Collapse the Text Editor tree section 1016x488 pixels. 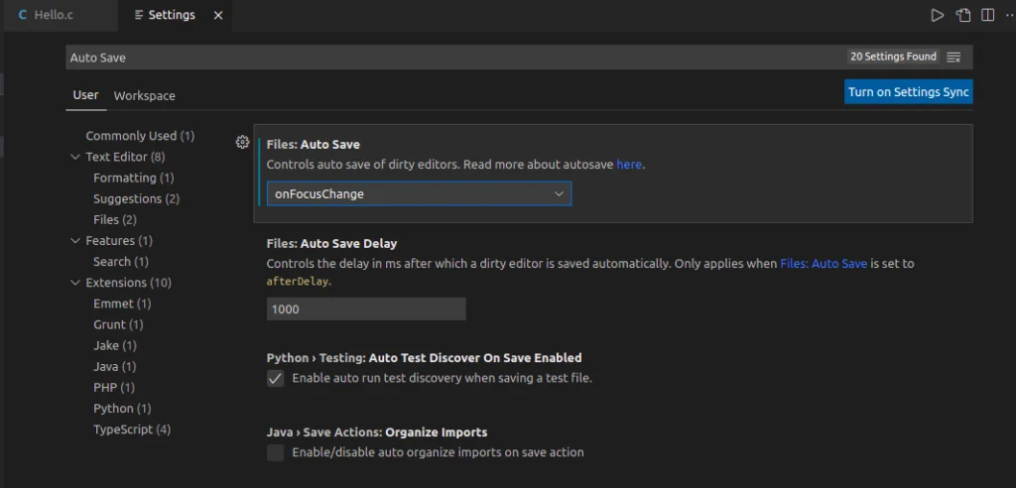[x=76, y=157]
